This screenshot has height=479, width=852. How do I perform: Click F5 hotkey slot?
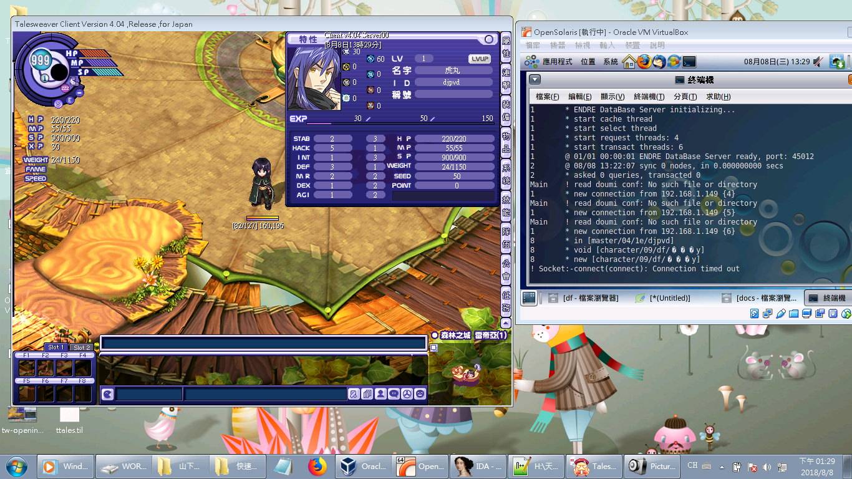click(27, 393)
